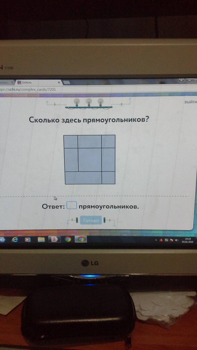Image resolution: width=197 pixels, height=350 pixels.
Task: Click the question text Сколько здесь прямоугольников
Action: pos(88,120)
